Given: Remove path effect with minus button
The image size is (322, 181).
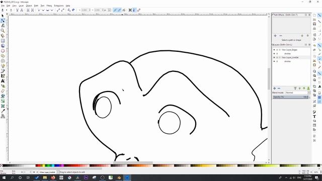Looking at the screenshot, I should click(281, 36).
